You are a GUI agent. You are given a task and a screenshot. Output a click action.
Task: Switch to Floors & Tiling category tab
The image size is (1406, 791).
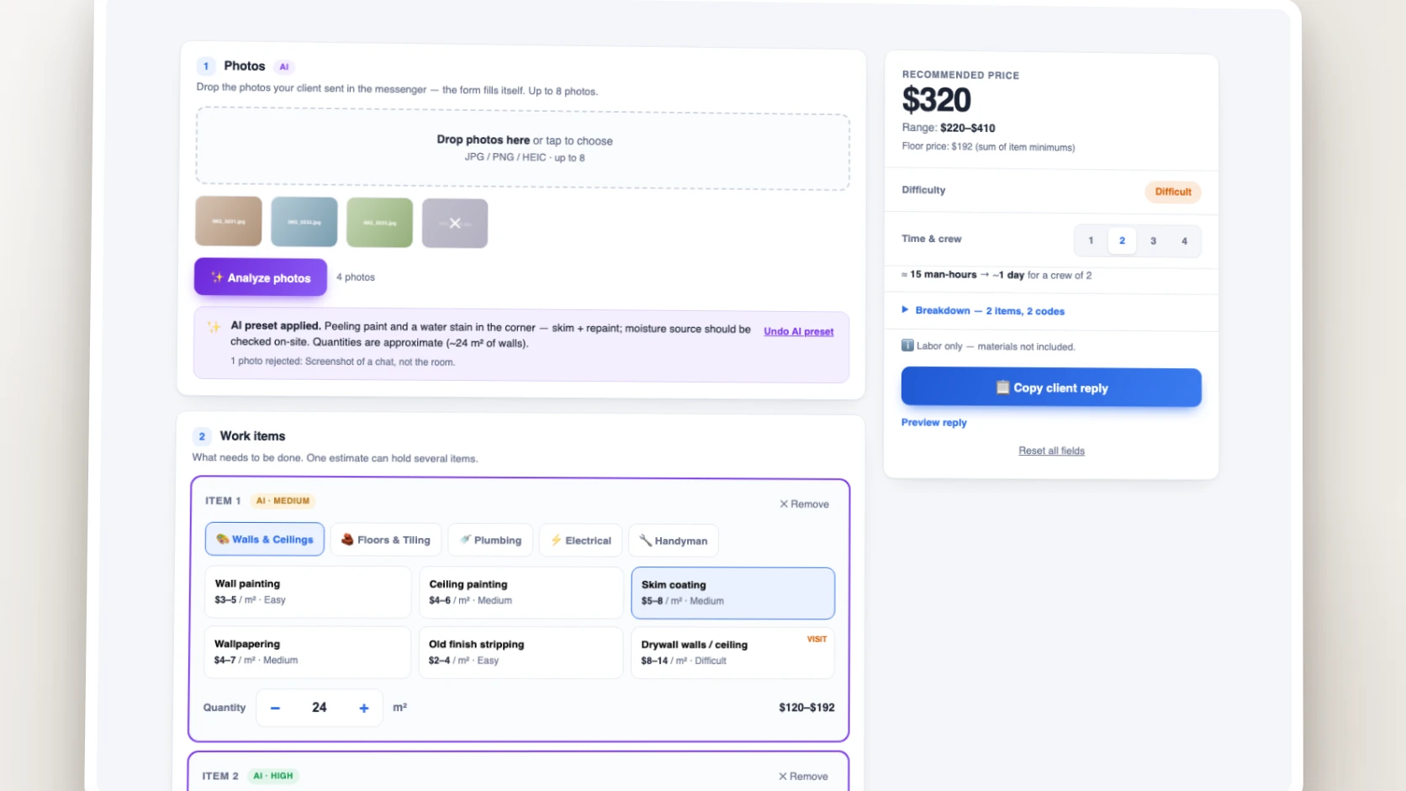click(x=386, y=541)
